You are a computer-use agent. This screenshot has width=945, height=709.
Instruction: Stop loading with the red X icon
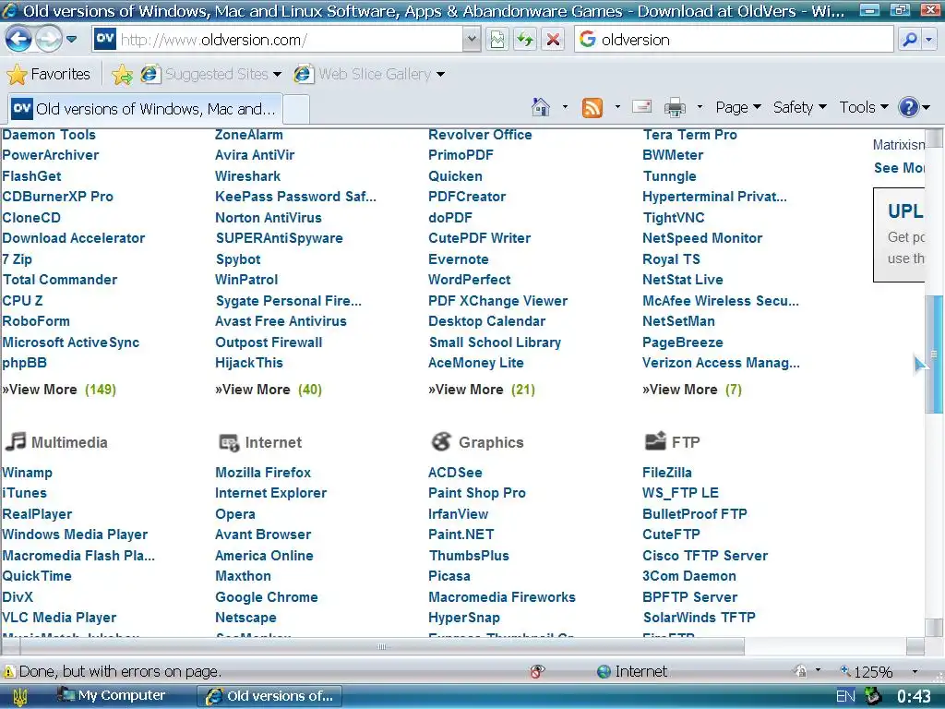553,40
